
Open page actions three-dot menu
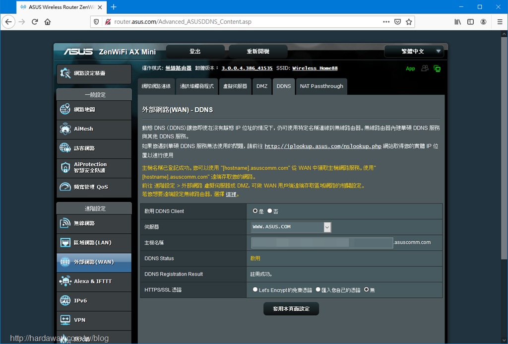click(386, 22)
